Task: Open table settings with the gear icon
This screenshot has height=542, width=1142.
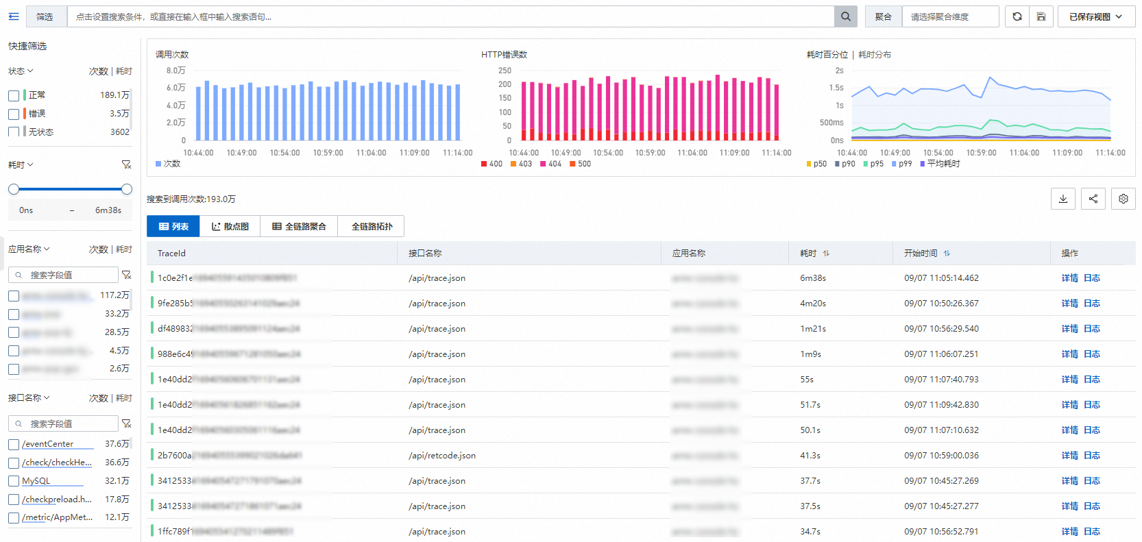Action: (x=1123, y=199)
